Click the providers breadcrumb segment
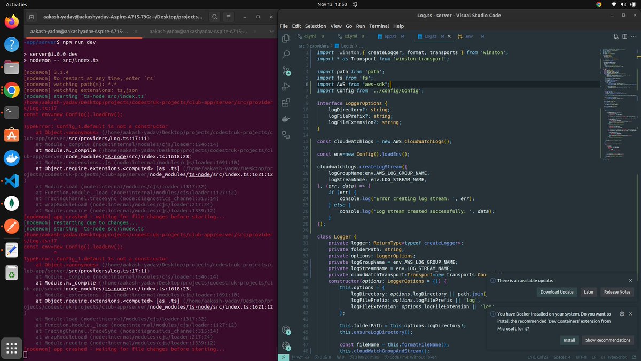Screen dimensions: 641x361 point(319,47)
